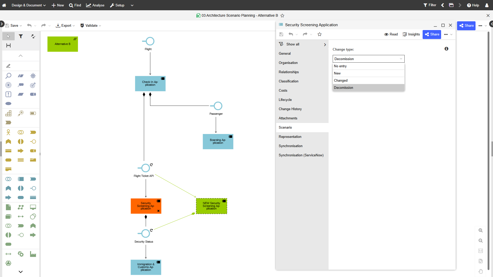The image size is (493, 277).
Task: Click the Validate button
Action: [91, 26]
